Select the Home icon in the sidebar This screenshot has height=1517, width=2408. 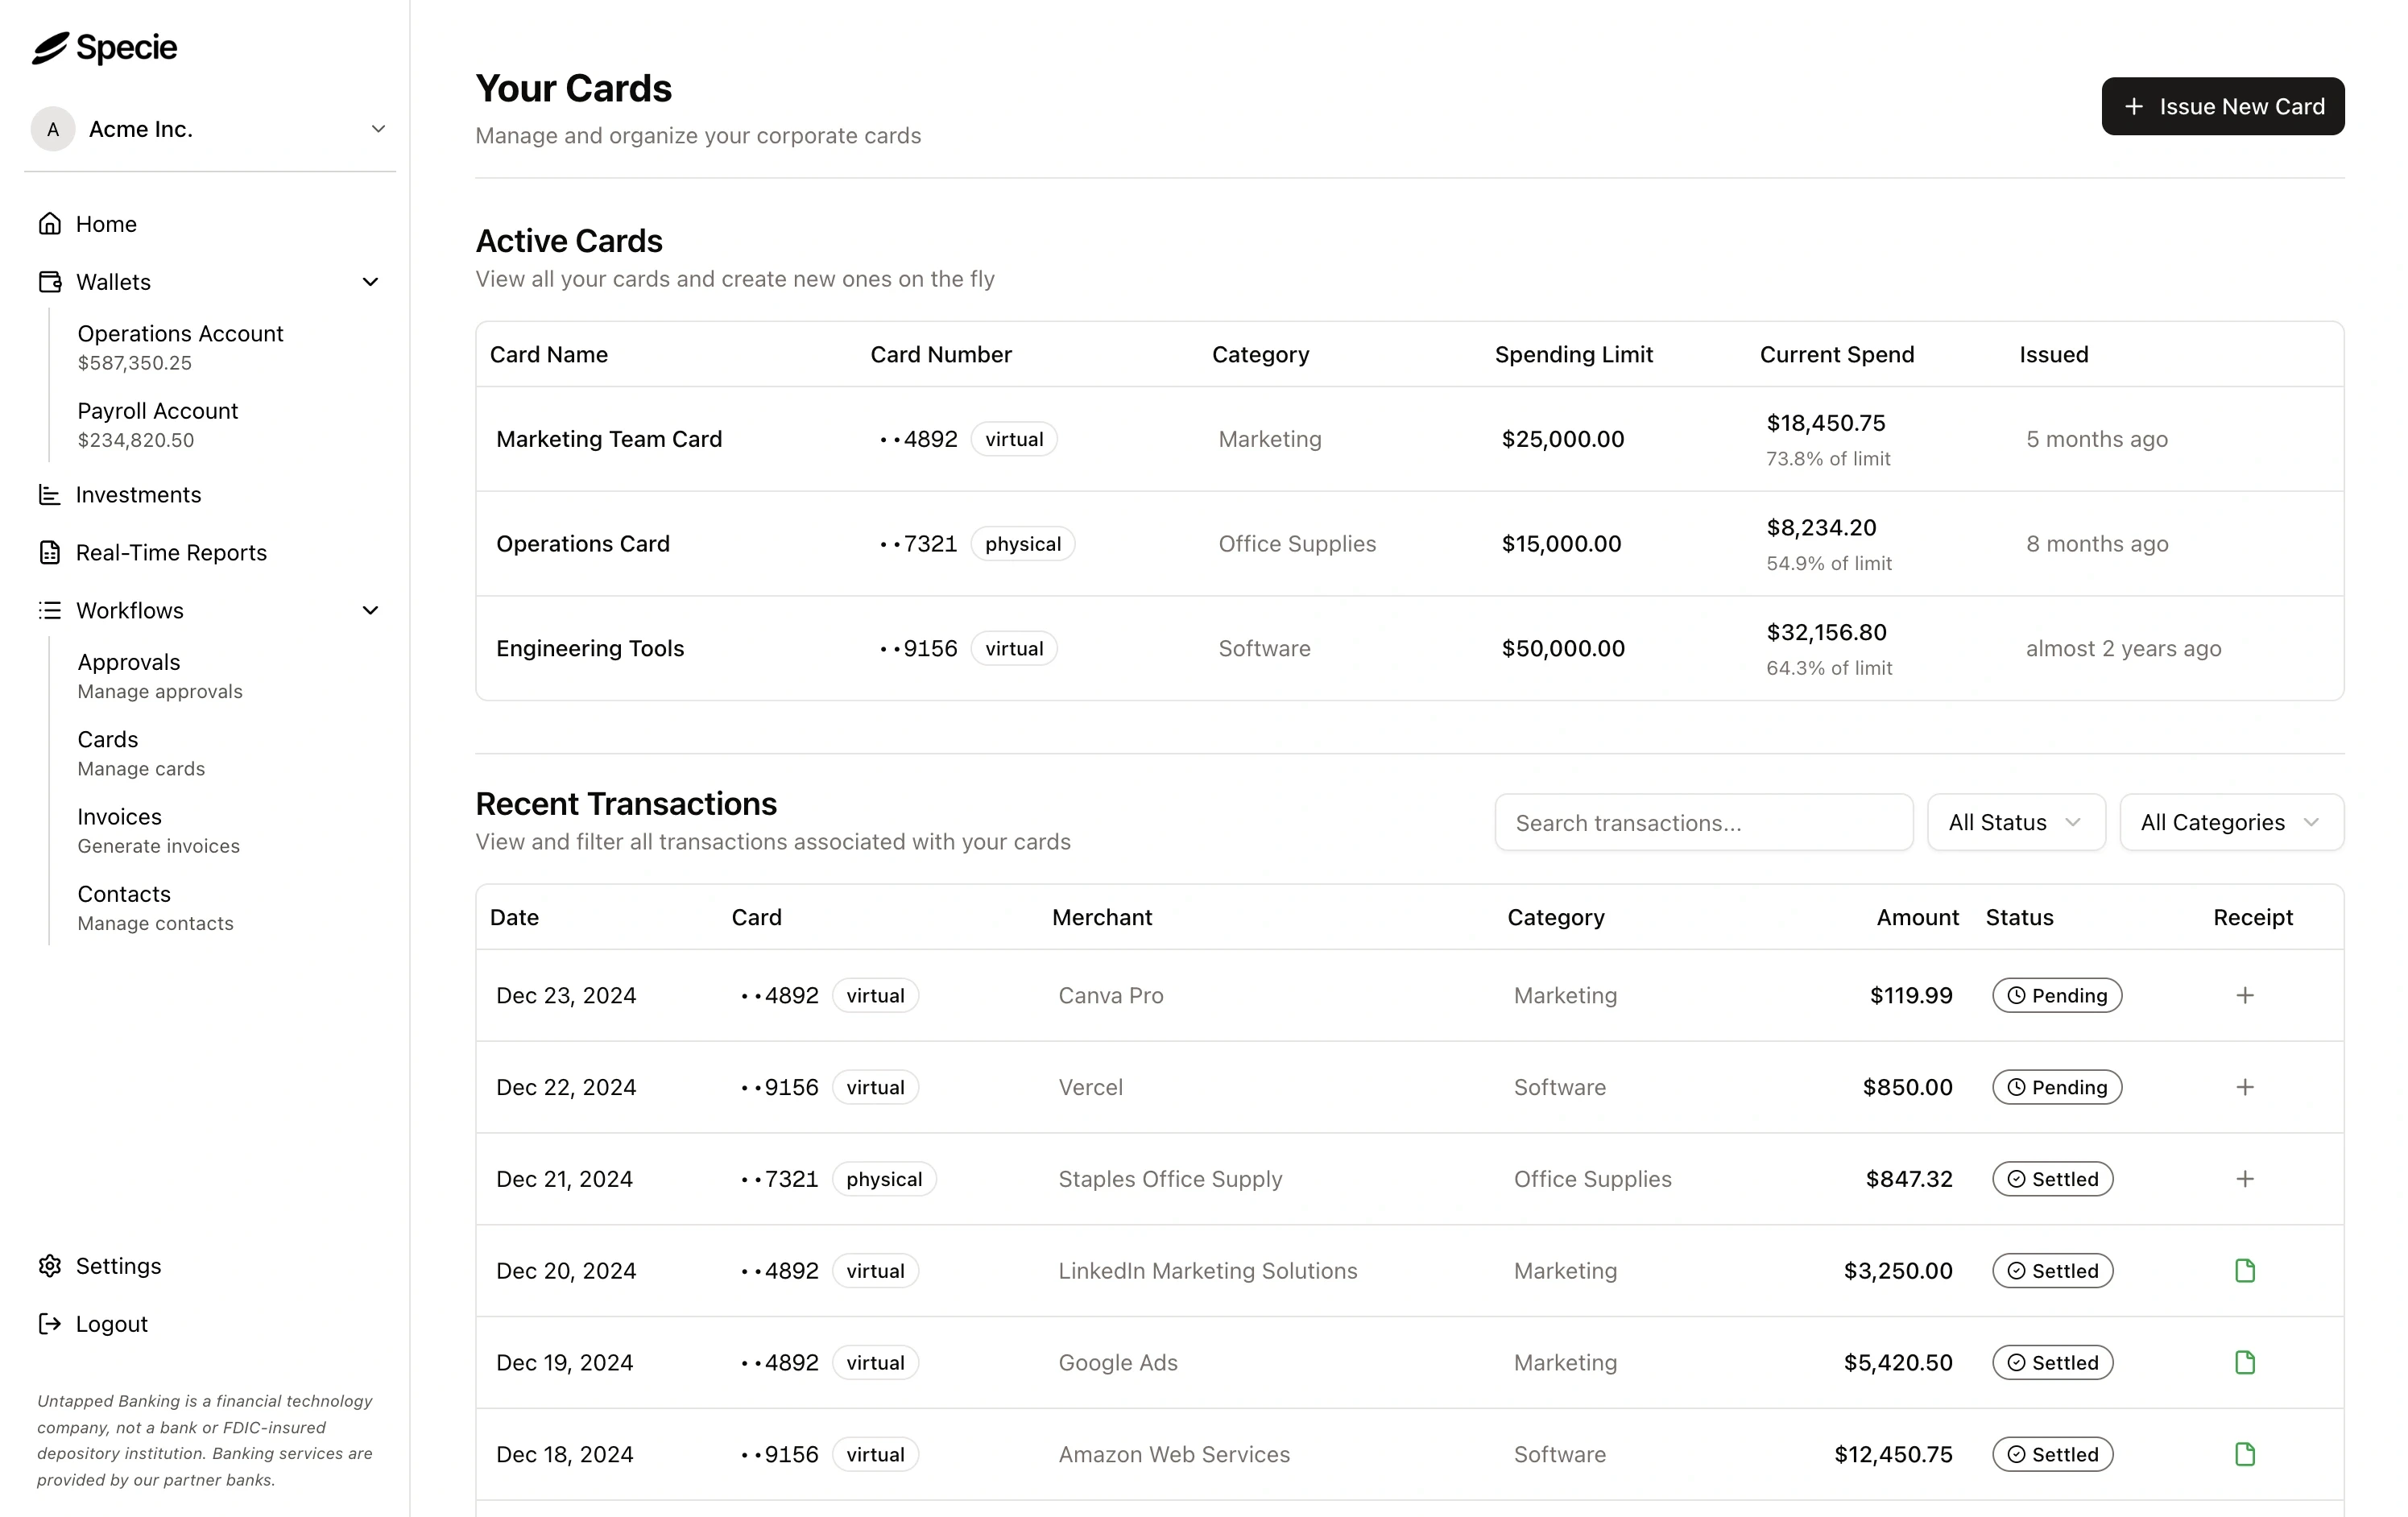point(50,223)
